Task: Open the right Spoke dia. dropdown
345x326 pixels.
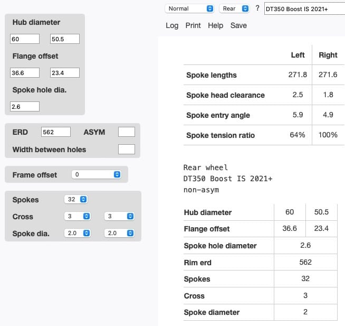Action: 119,233
